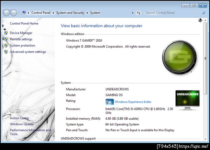Focus the Search Control Panel field
The image size is (210, 150).
pyautogui.click(x=173, y=13)
